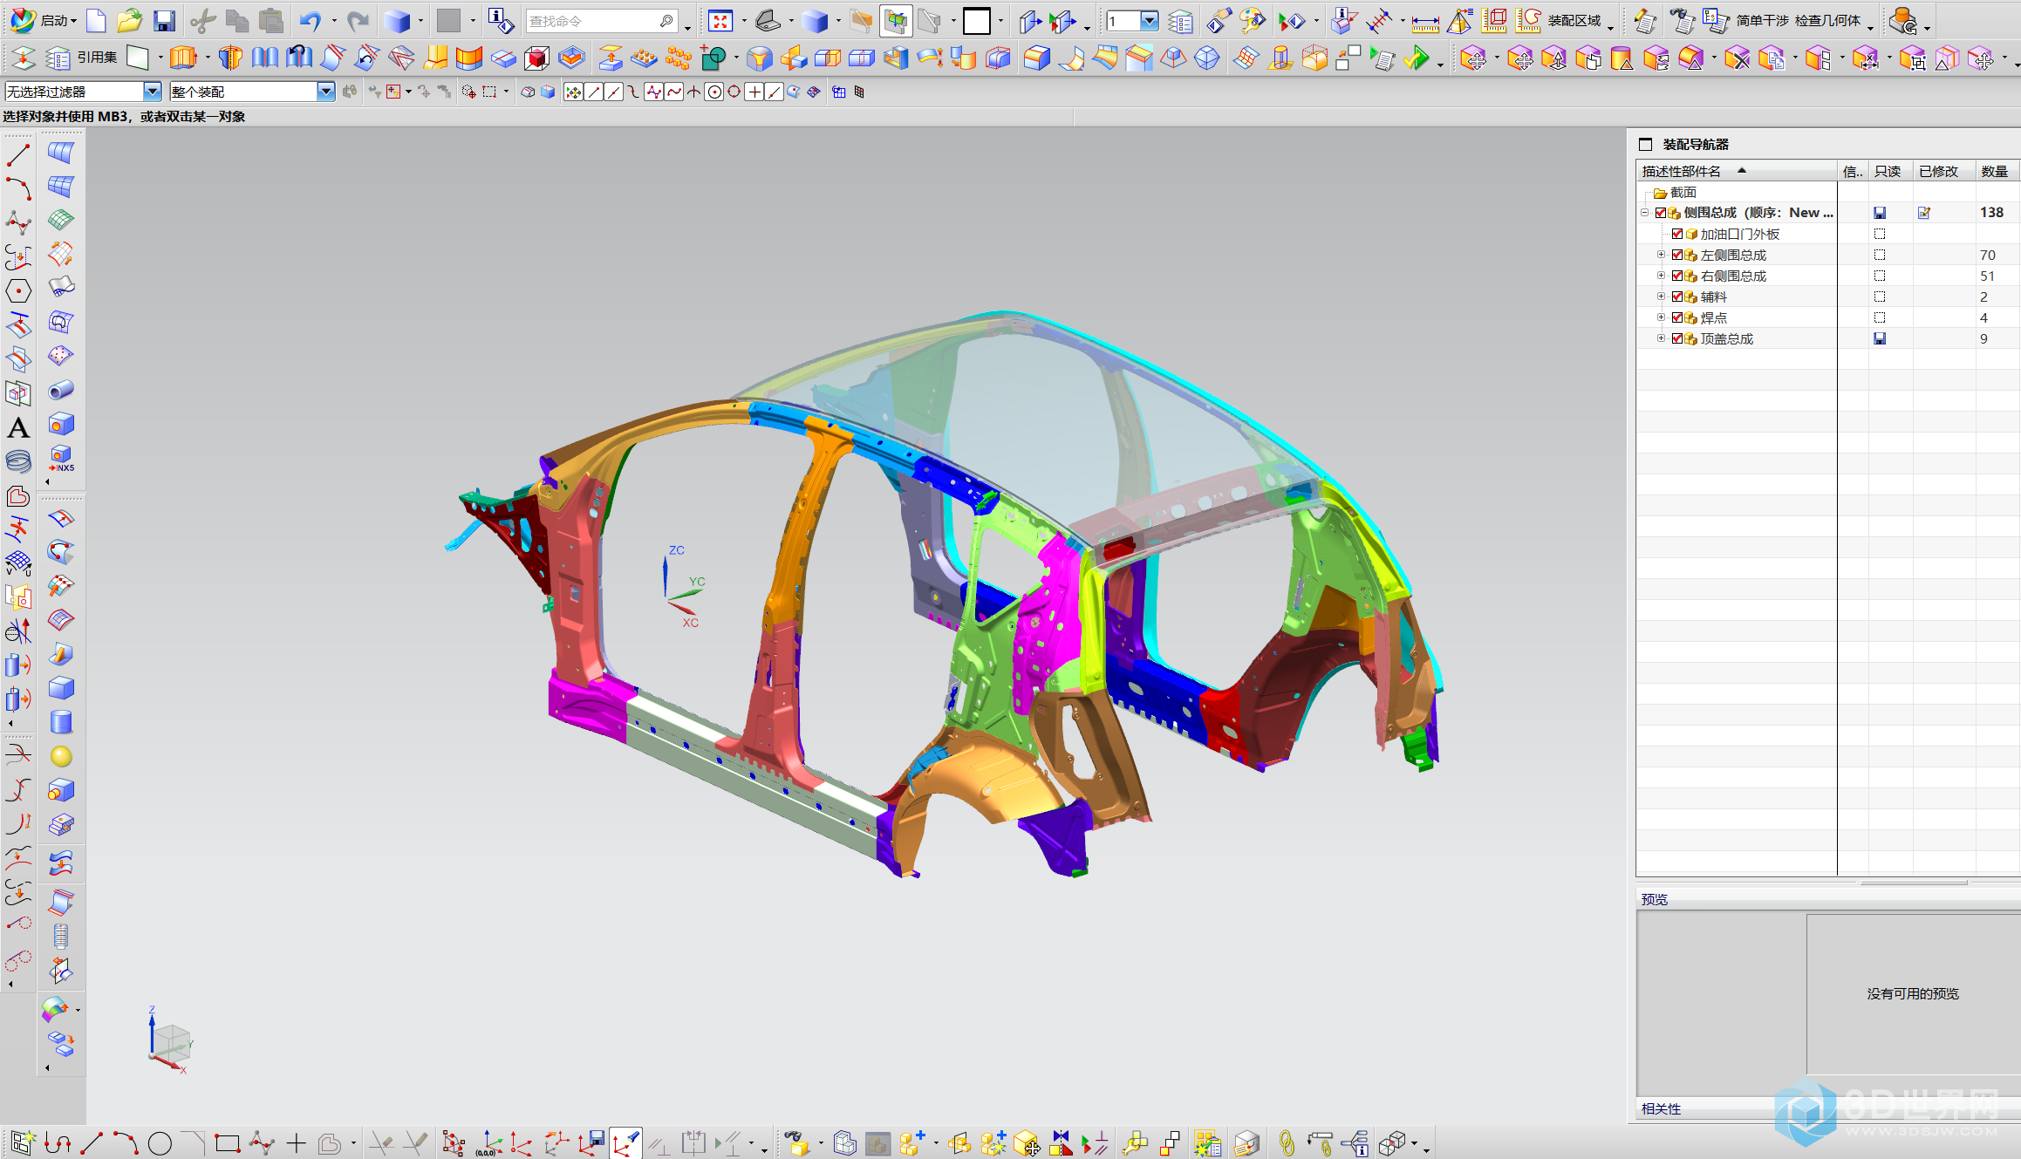Click the delete face X cube icon
This screenshot has height=1159, width=2021.
(x=1737, y=58)
